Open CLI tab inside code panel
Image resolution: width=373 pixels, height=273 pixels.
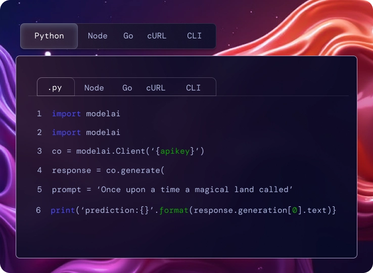pyautogui.click(x=193, y=88)
